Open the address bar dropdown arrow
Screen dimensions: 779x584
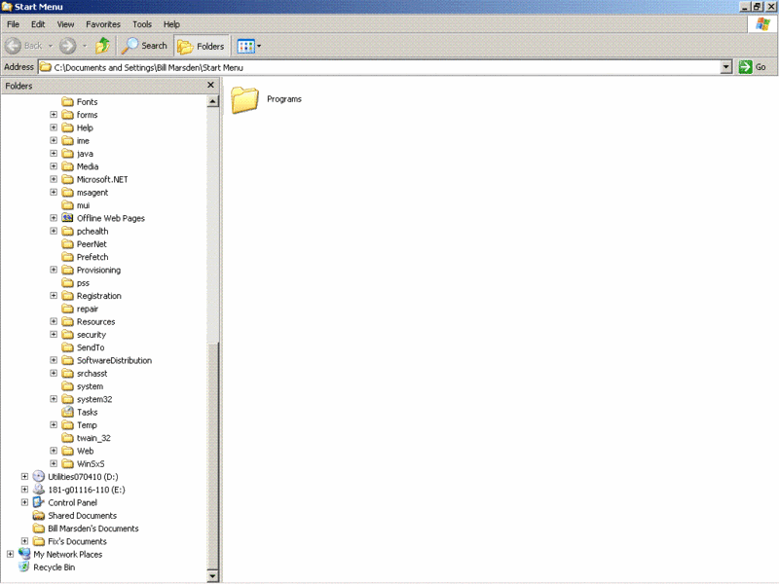pyautogui.click(x=725, y=67)
